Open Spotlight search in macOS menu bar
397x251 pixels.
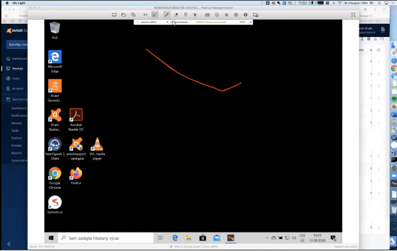379,3
